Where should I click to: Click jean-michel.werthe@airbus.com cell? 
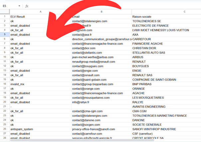coord(101,57)
